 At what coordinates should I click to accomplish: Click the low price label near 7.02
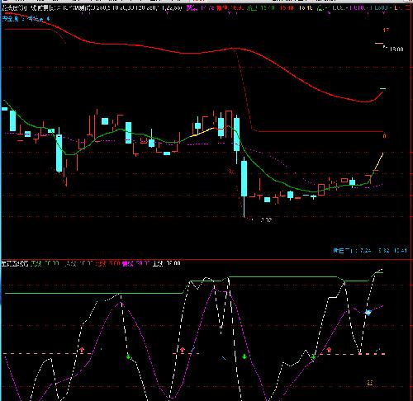pos(266,219)
